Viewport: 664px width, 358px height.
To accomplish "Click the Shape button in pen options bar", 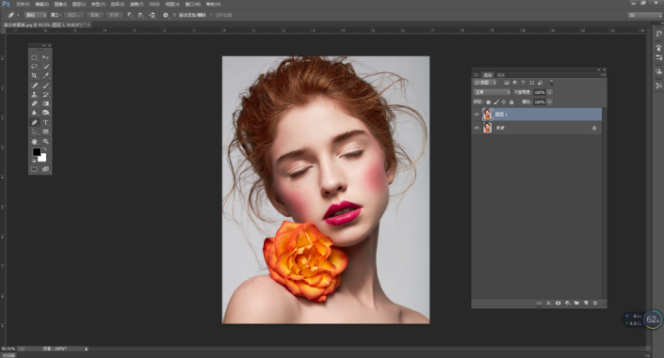I will coord(114,15).
